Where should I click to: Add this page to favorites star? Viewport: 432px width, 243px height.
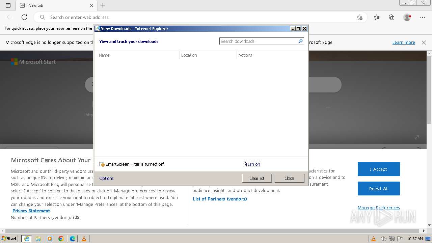point(359,17)
